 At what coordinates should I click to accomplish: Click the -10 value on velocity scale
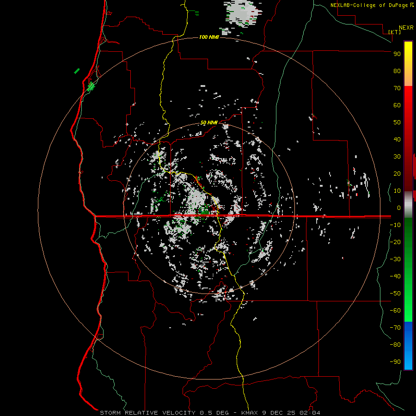[395, 225]
